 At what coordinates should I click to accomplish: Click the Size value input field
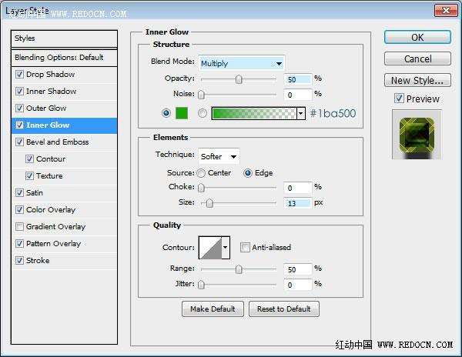click(x=297, y=203)
